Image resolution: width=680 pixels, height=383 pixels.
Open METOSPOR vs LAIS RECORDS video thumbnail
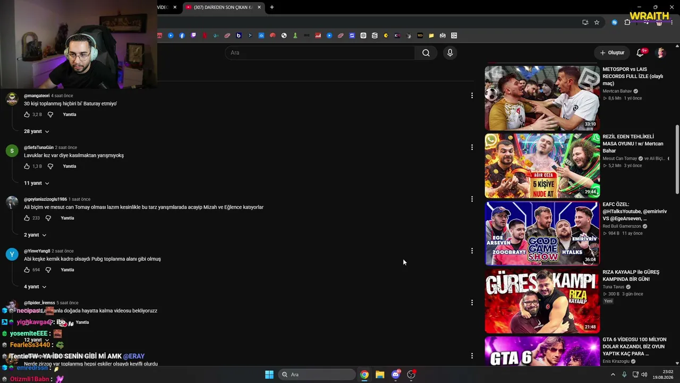542,98
